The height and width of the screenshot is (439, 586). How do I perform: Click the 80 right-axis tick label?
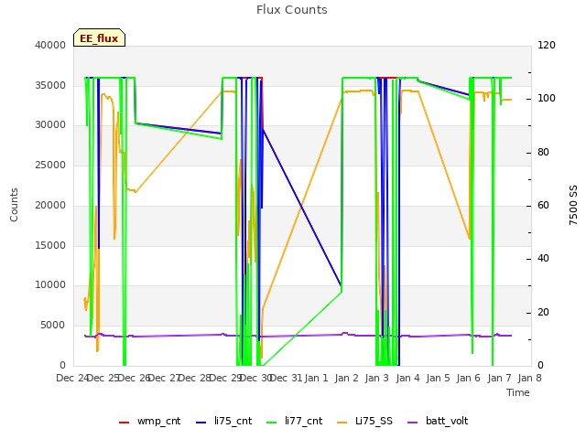coord(543,153)
